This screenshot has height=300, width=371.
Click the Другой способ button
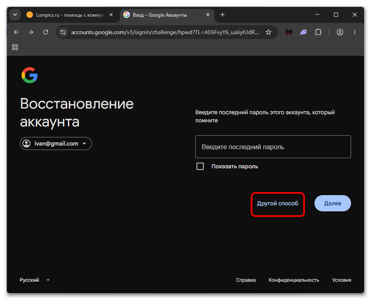pos(277,203)
